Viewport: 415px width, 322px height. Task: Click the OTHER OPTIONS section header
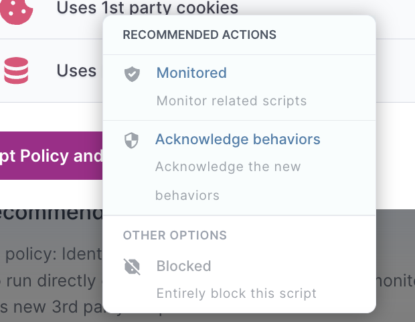tap(175, 235)
